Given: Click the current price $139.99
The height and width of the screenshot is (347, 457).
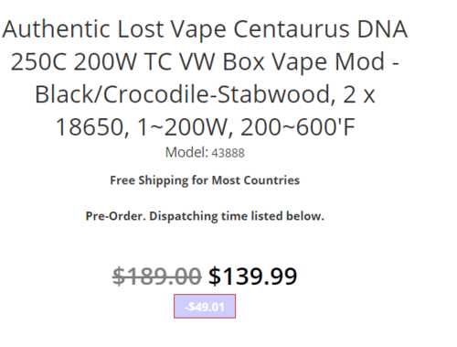Looking at the screenshot, I should [x=252, y=277].
